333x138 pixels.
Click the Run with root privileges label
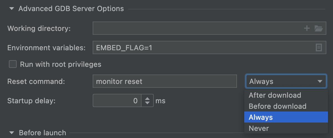coord(61,64)
